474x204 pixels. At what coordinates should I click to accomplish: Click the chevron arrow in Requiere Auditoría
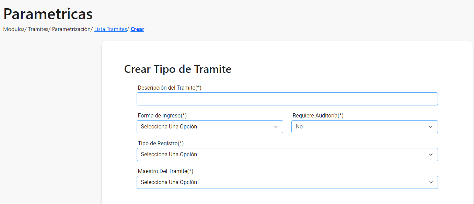(431, 127)
